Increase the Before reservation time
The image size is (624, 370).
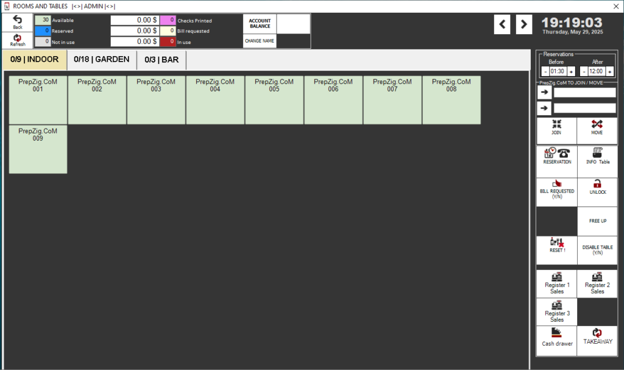click(x=571, y=72)
